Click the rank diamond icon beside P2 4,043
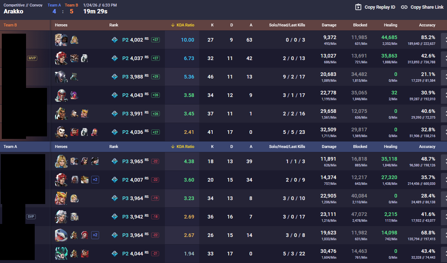 [115, 95]
